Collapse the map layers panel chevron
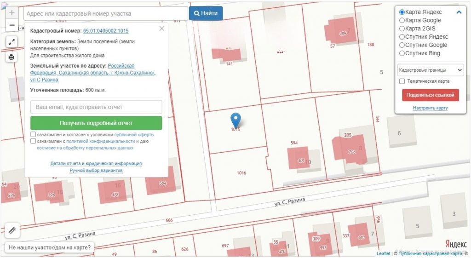This screenshot has height=258, width=471. click(x=459, y=12)
